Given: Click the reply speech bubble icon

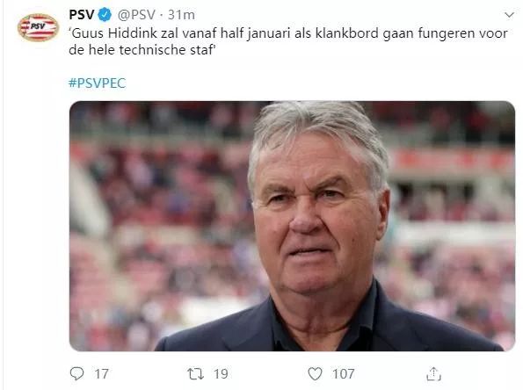Looking at the screenshot, I should [x=76, y=373].
